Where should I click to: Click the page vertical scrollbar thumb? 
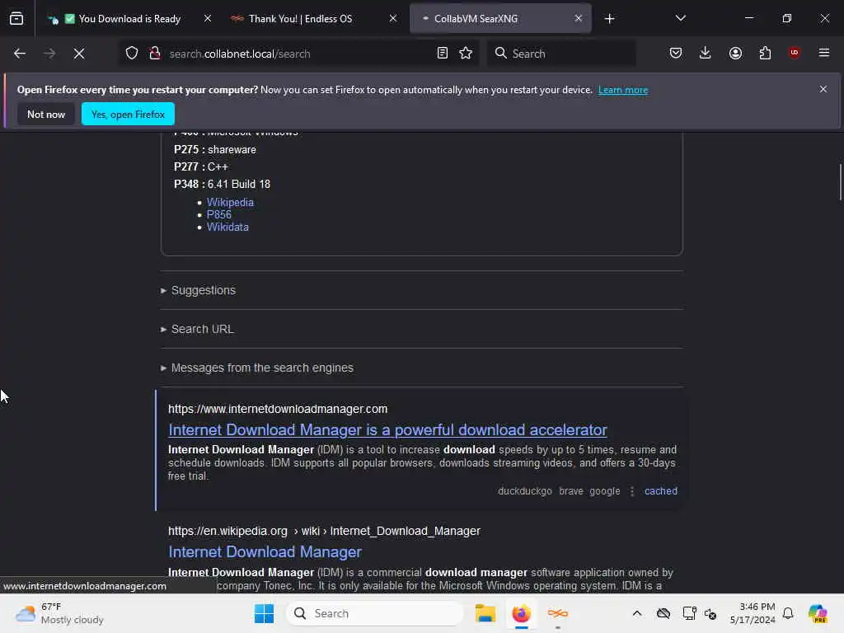pos(840,182)
